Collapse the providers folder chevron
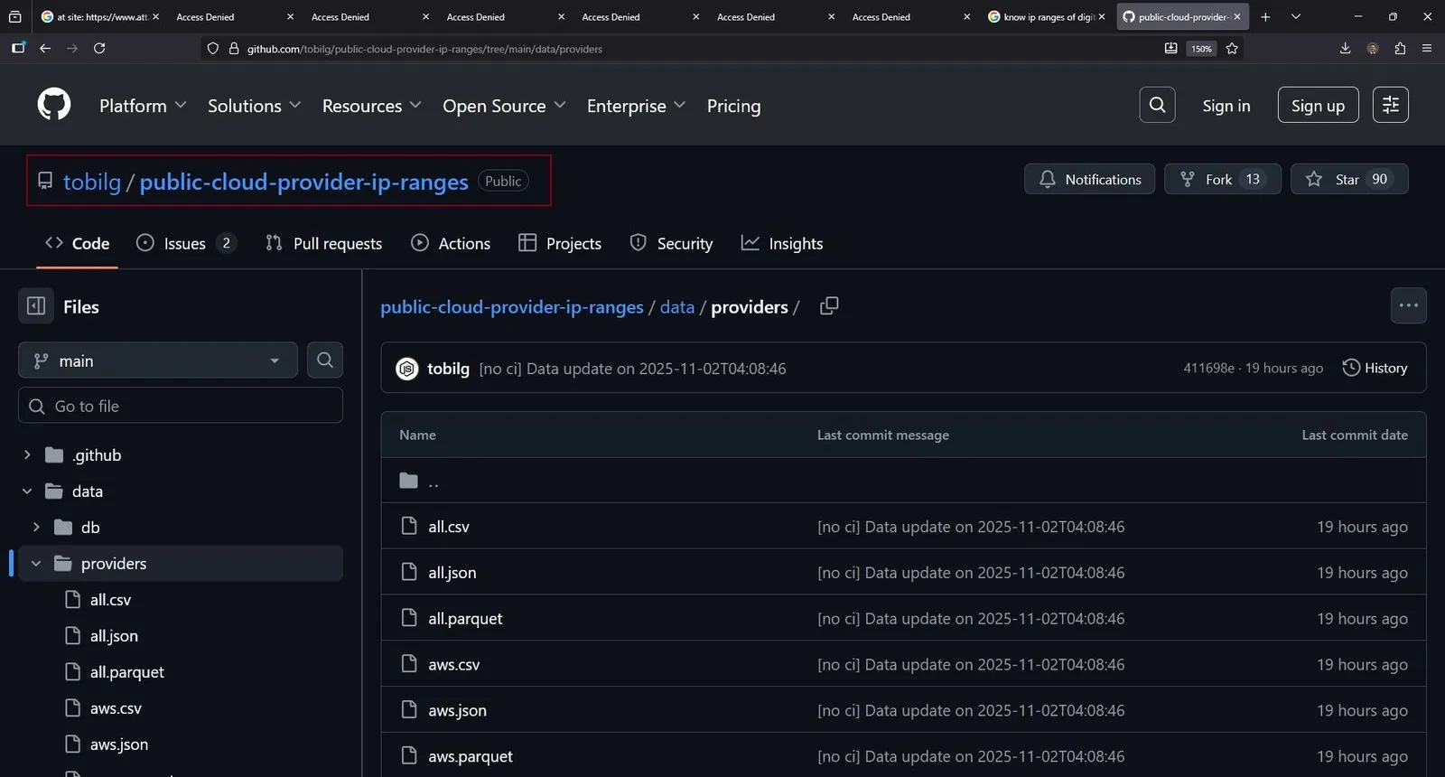Screen dimensions: 1445x777 pyautogui.click(x=36, y=563)
